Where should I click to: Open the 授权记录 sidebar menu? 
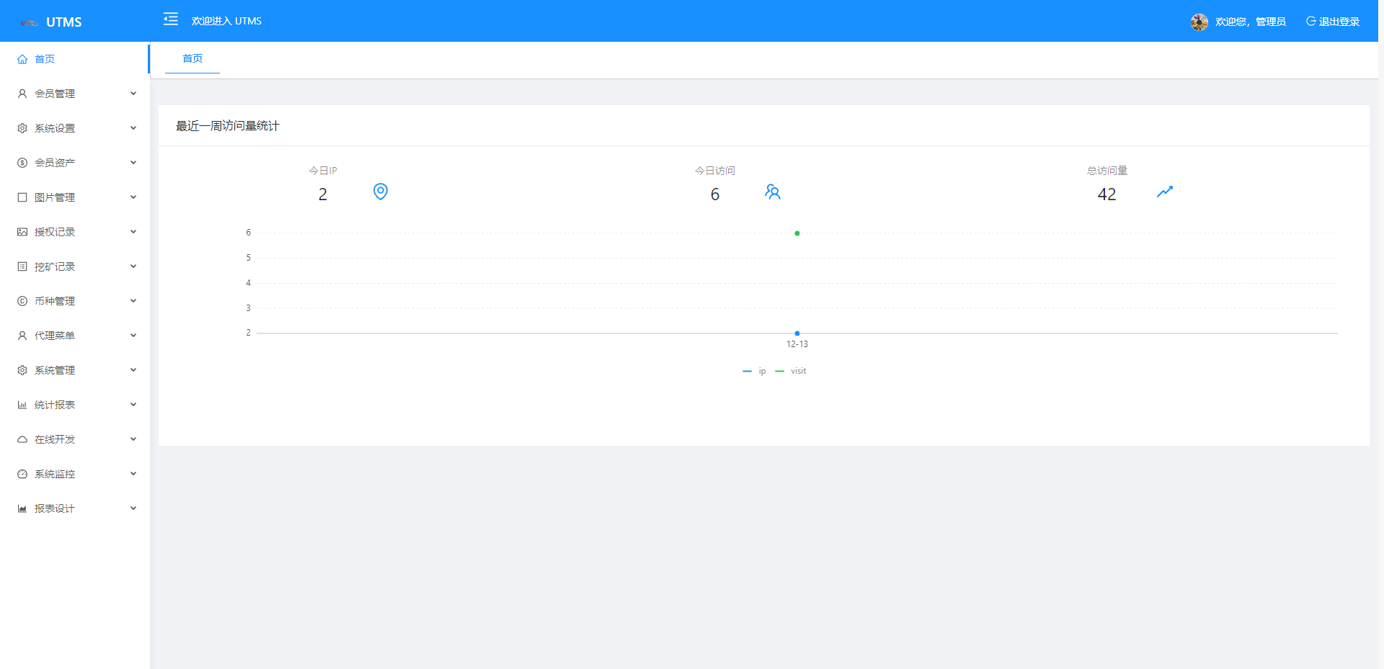tap(75, 232)
